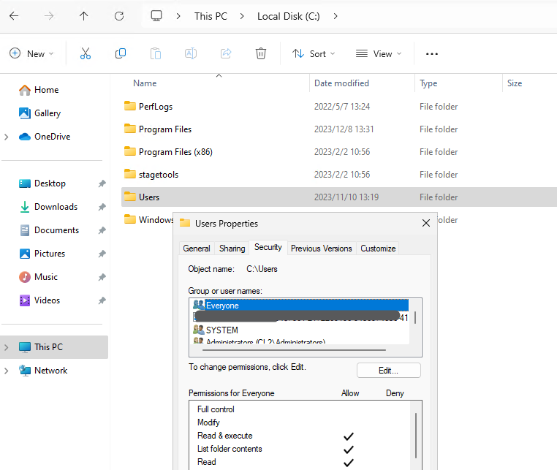Expand the Network tree node
Screen dimensions: 557x470
tap(6, 371)
